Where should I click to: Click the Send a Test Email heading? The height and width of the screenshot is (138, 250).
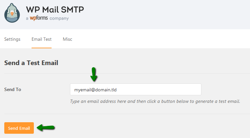point(31,63)
